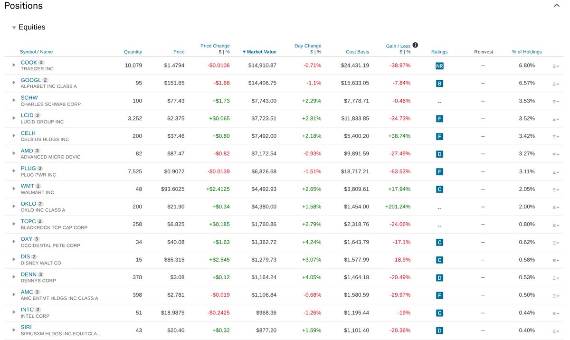Open the SCHW symbol link
The image size is (570, 340).
(29, 98)
